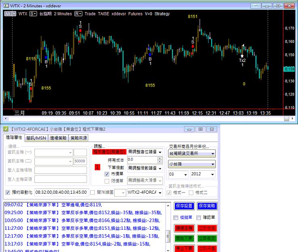Open the 小台指 product dropdown

(192, 164)
